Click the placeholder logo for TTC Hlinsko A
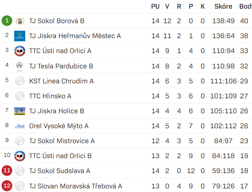252x192 pixels. click(x=20, y=96)
